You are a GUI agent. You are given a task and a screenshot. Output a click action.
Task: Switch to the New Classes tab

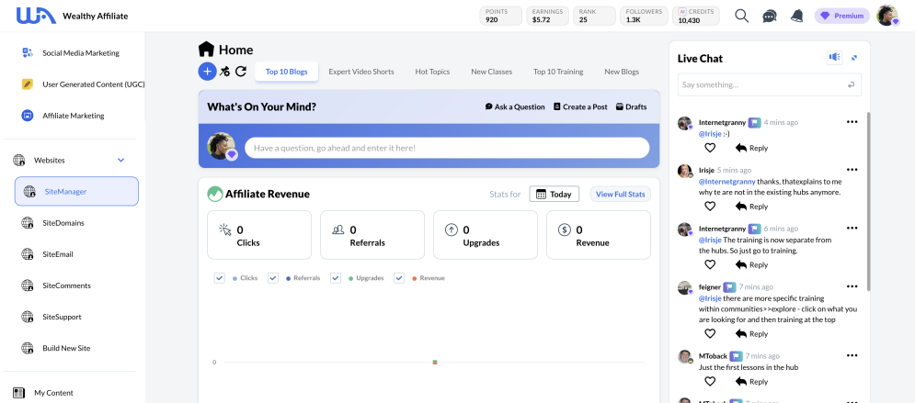(491, 72)
